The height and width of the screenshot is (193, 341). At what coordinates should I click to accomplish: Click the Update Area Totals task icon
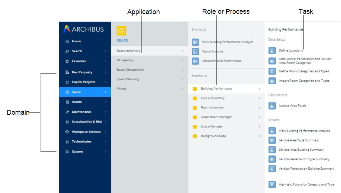pyautogui.click(x=272, y=106)
